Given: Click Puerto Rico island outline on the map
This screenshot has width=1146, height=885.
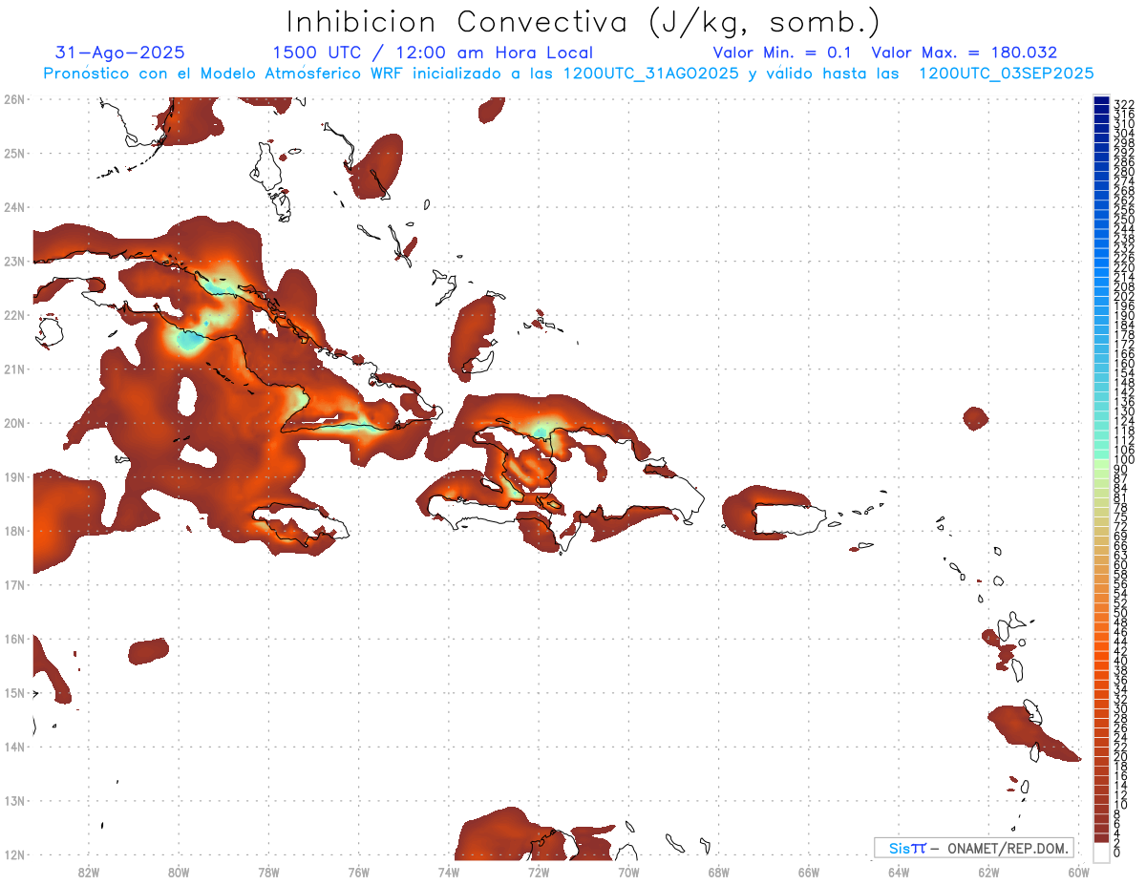Looking at the screenshot, I should click(x=790, y=518).
